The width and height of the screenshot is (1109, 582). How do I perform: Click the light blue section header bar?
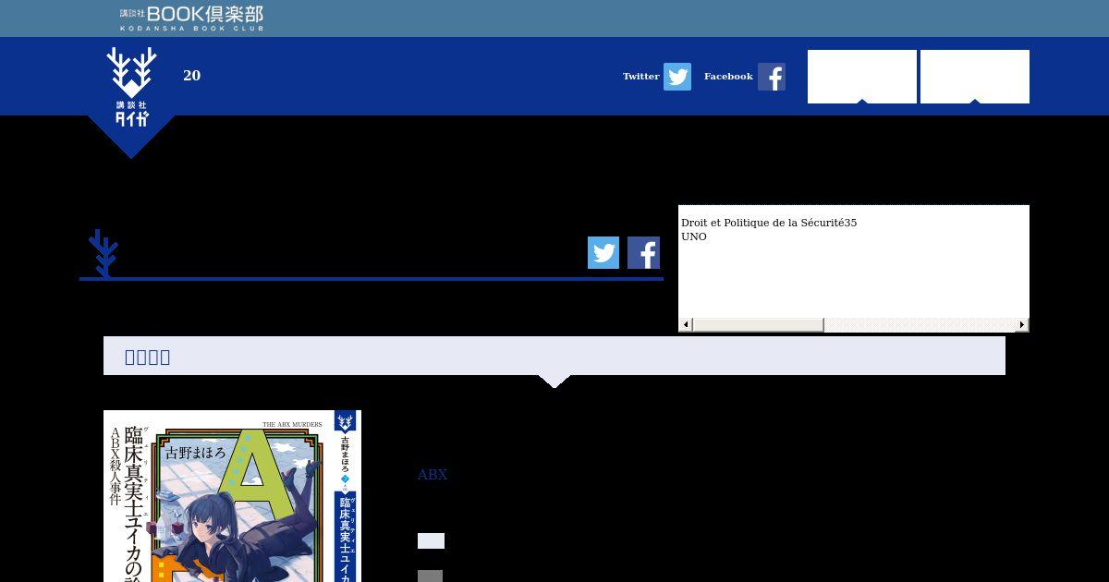(x=554, y=356)
